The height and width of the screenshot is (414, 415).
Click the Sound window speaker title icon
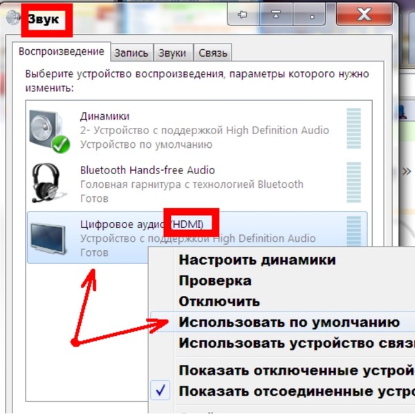point(13,17)
